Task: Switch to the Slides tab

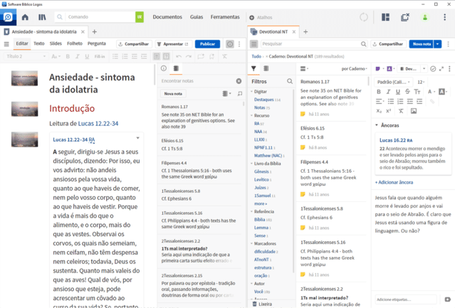Action: click(x=56, y=44)
